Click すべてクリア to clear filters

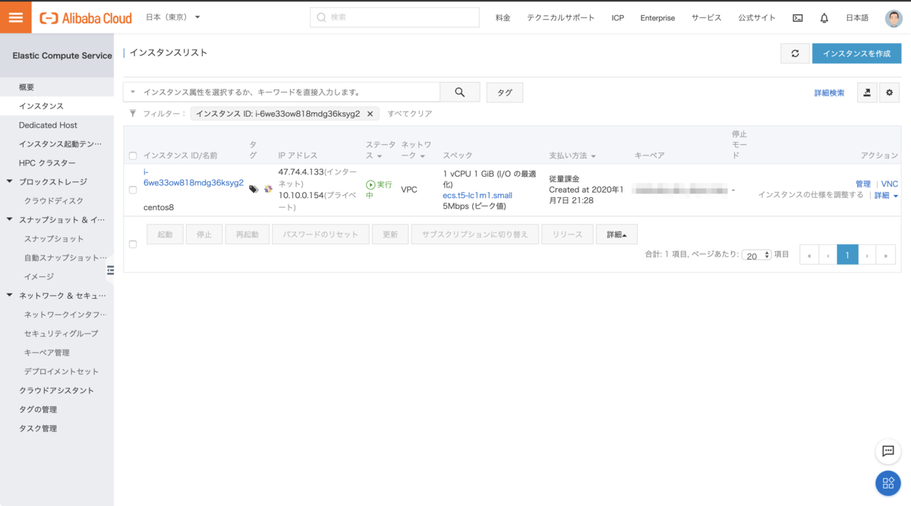410,114
